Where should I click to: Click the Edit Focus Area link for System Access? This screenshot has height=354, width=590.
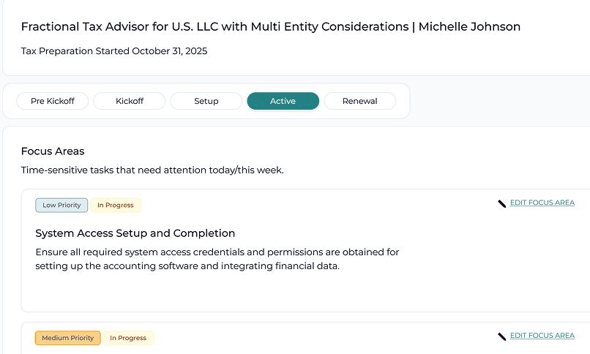(542, 203)
